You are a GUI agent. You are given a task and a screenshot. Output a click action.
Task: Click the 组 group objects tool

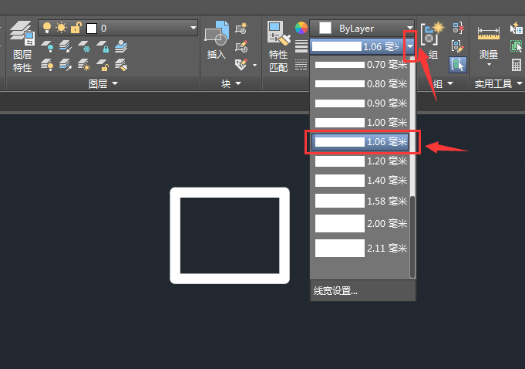432,40
